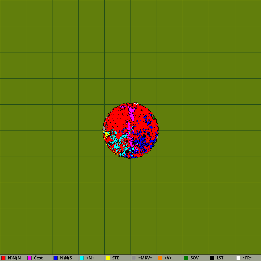Click the red N)N(N legend swatch
Image resolution: width=261 pixels, height=261 pixels.
coord(3,258)
